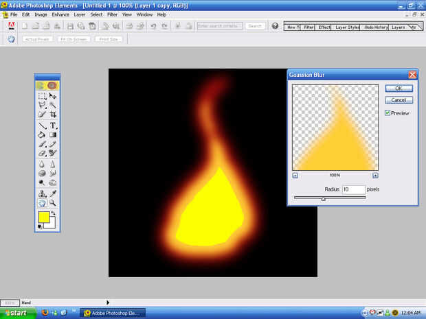Open the Edit menu
Screen dimensions: 426x319
(x=26, y=14)
